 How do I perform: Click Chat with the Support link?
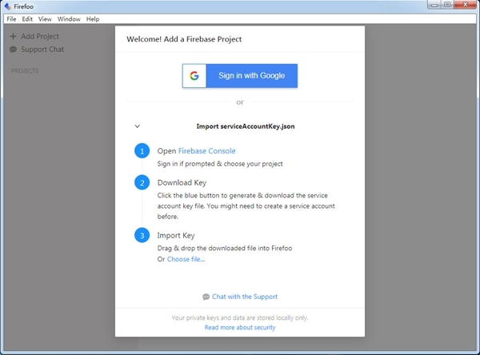coord(244,297)
